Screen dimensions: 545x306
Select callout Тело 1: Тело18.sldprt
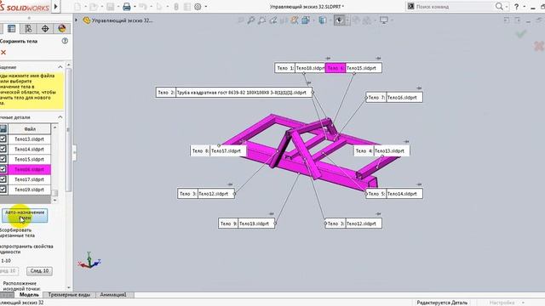click(301, 68)
